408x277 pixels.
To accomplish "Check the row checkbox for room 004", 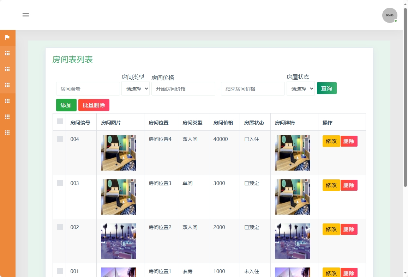I will (x=60, y=139).
